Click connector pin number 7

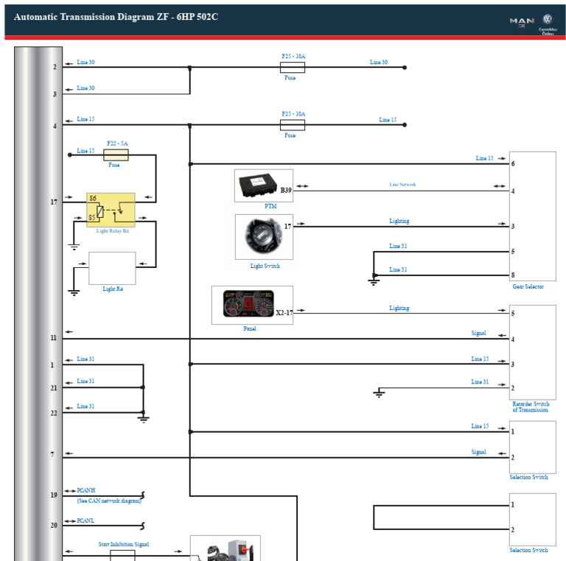point(52,454)
